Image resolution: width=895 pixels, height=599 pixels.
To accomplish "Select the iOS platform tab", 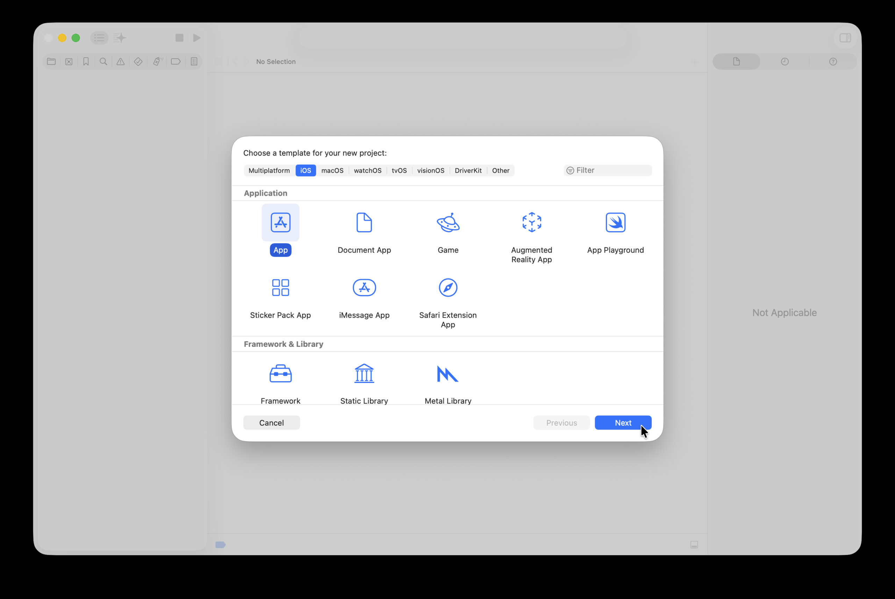I will [x=306, y=170].
